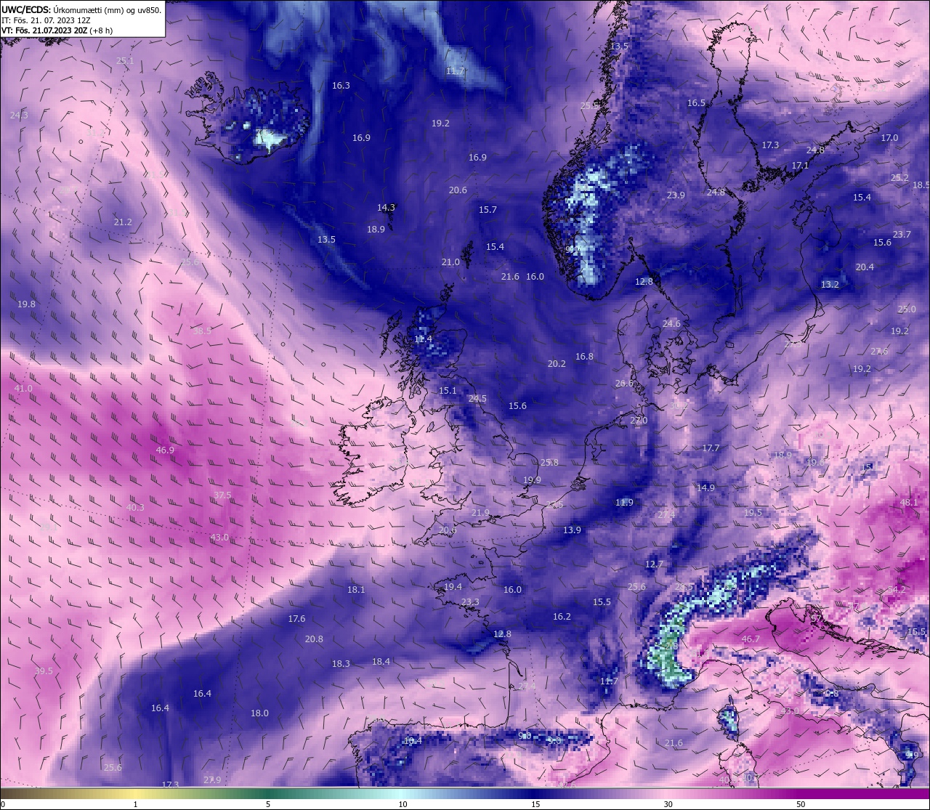Click the 27.0 value near the German Bight
The image size is (930, 810).
pyautogui.click(x=639, y=421)
